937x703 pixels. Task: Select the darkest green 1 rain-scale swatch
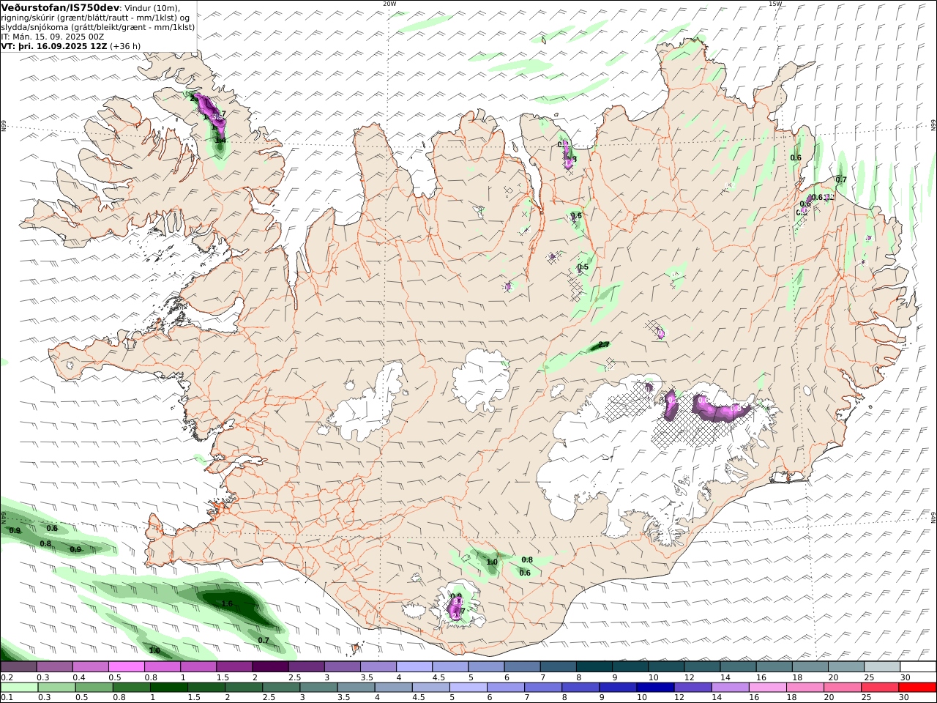[168, 688]
